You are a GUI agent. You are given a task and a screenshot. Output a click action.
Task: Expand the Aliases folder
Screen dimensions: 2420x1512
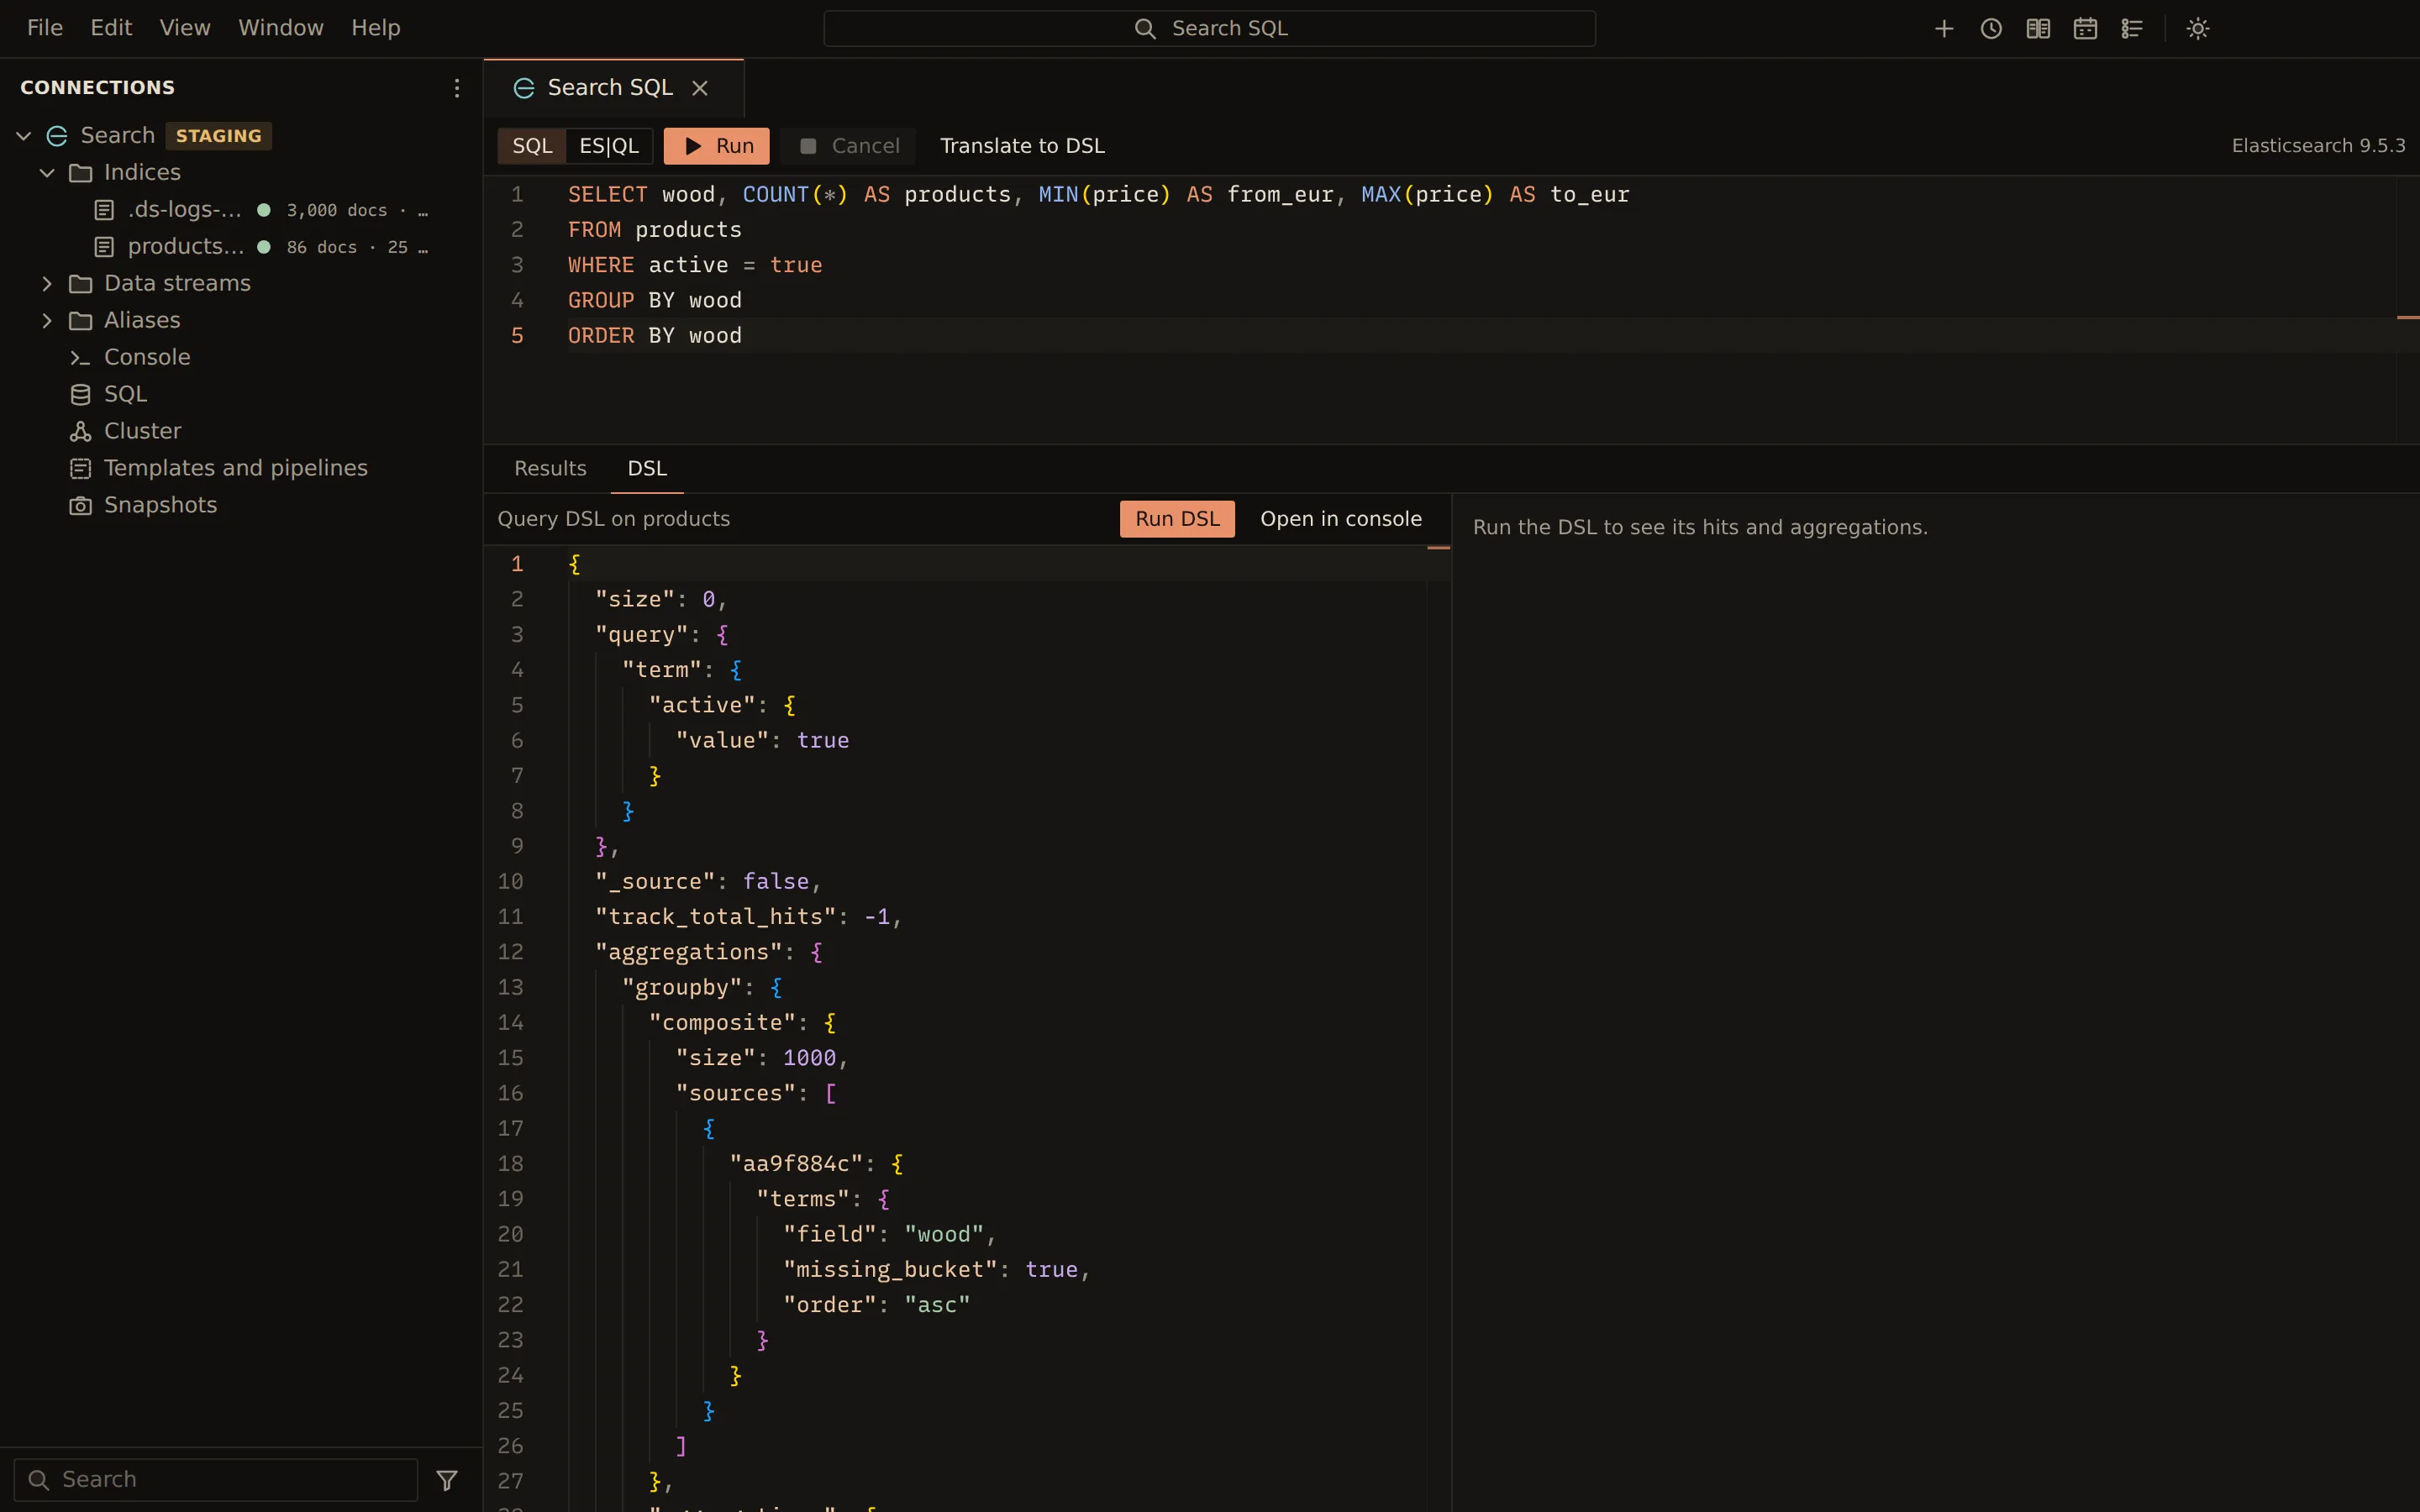(47, 320)
